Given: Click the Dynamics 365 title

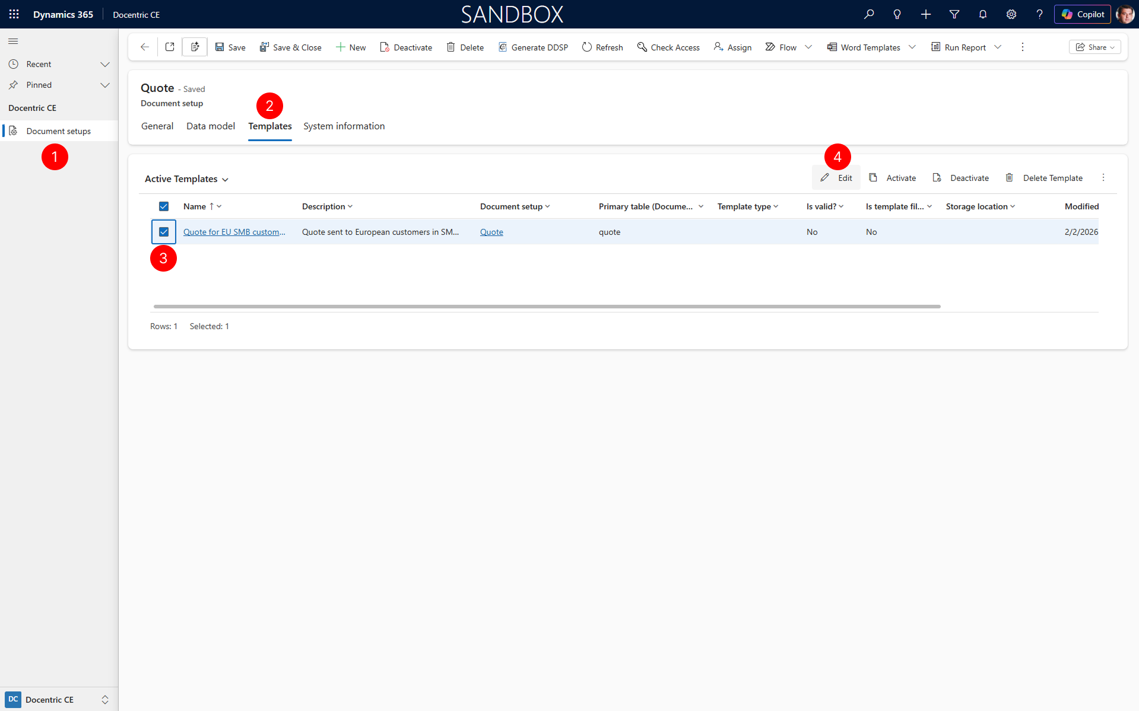Looking at the screenshot, I should click(x=63, y=15).
